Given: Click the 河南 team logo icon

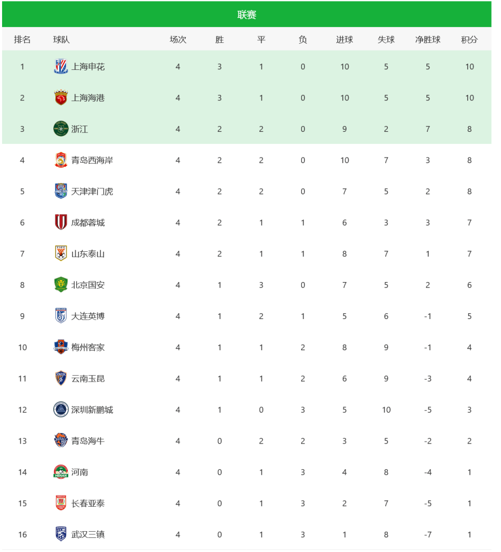Looking at the screenshot, I should coord(61,472).
